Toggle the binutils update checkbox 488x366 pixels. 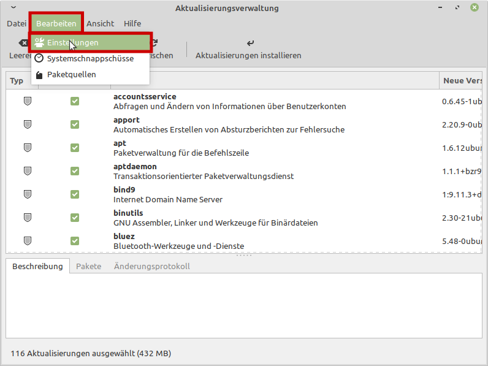tap(75, 218)
